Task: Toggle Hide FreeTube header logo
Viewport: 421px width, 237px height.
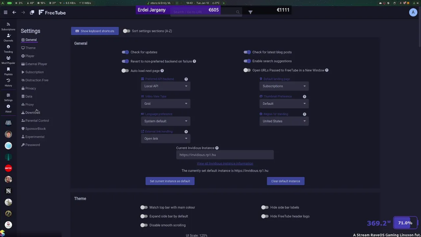Action: (265, 216)
